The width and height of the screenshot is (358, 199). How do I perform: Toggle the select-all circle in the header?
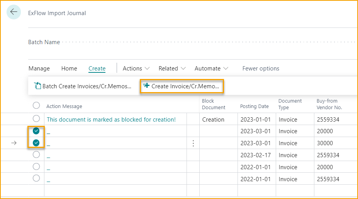(36, 105)
